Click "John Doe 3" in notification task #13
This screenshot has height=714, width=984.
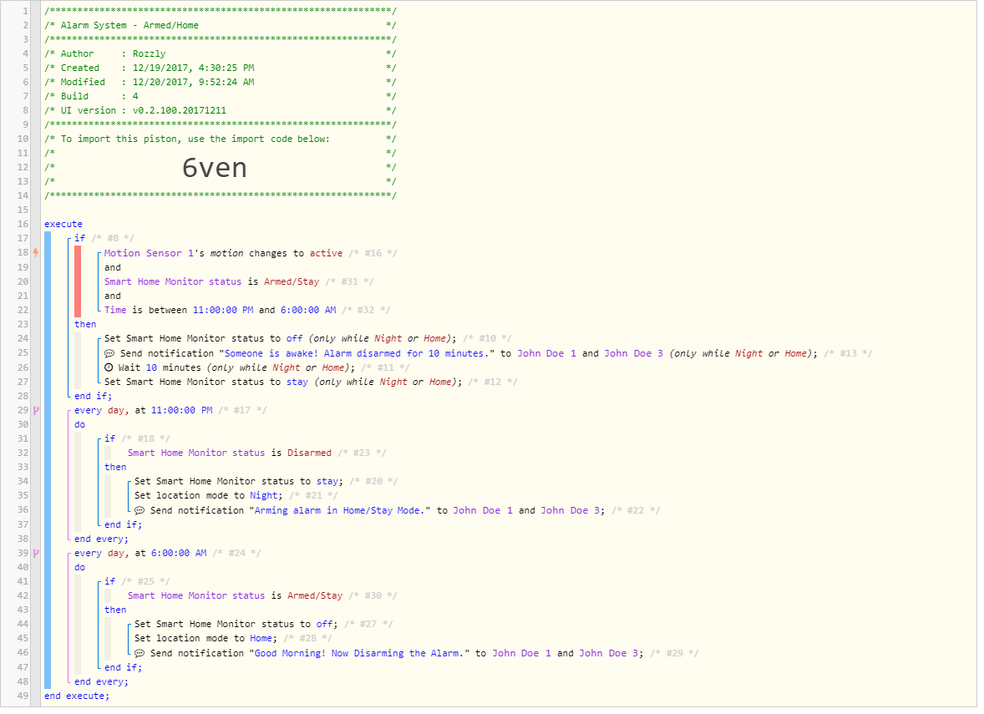pos(634,354)
